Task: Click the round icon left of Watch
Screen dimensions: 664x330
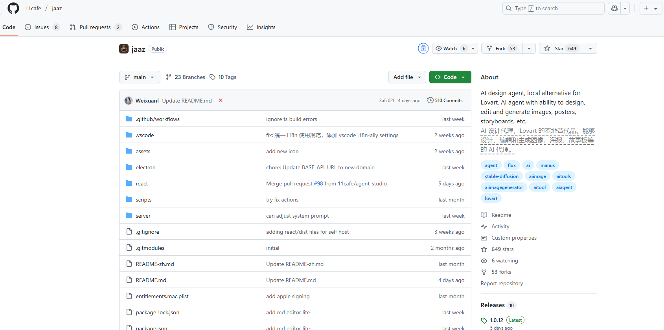Action: (423, 48)
